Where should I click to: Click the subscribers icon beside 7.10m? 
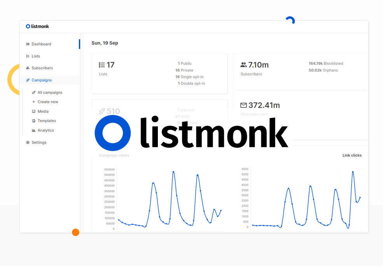pos(243,65)
